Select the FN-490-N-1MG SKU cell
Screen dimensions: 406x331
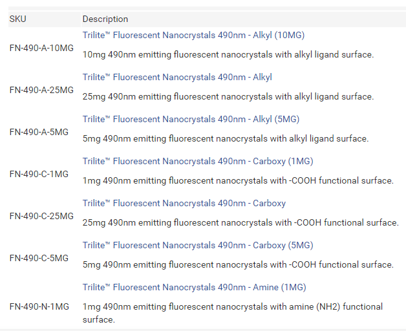pyautogui.click(x=39, y=306)
